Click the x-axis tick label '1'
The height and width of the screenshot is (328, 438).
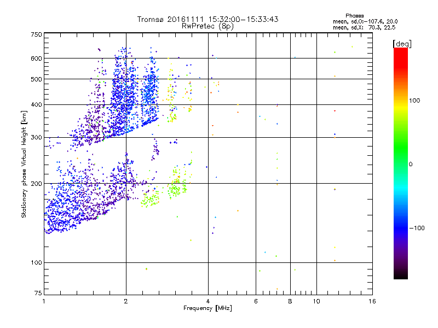(44, 301)
